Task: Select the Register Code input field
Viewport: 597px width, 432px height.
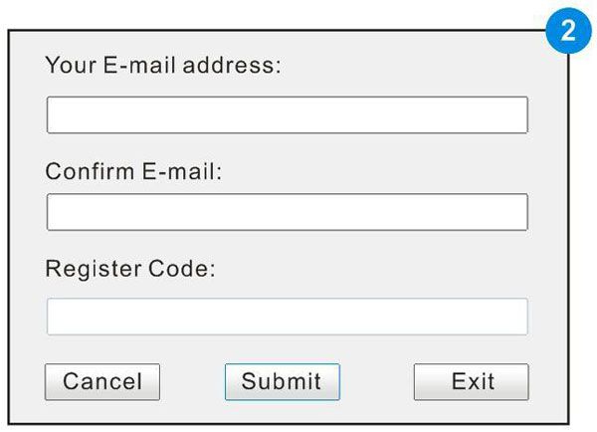Action: pyautogui.click(x=287, y=317)
